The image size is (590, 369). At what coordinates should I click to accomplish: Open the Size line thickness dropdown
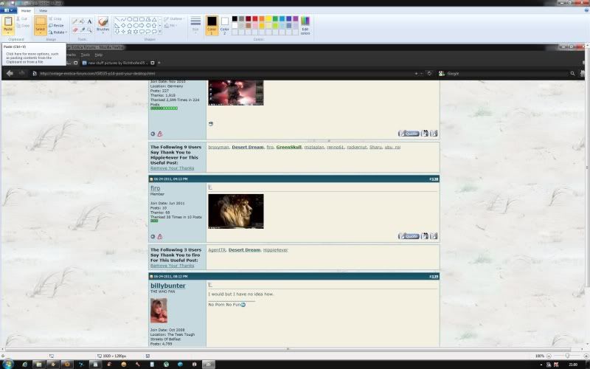pyautogui.click(x=195, y=24)
